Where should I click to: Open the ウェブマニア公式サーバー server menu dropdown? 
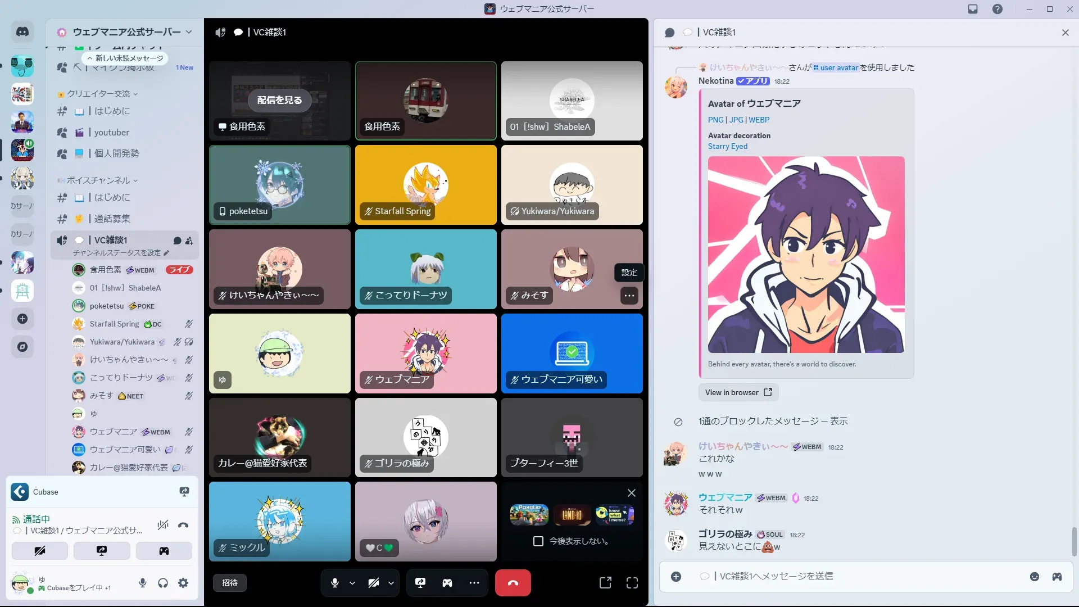click(x=189, y=32)
